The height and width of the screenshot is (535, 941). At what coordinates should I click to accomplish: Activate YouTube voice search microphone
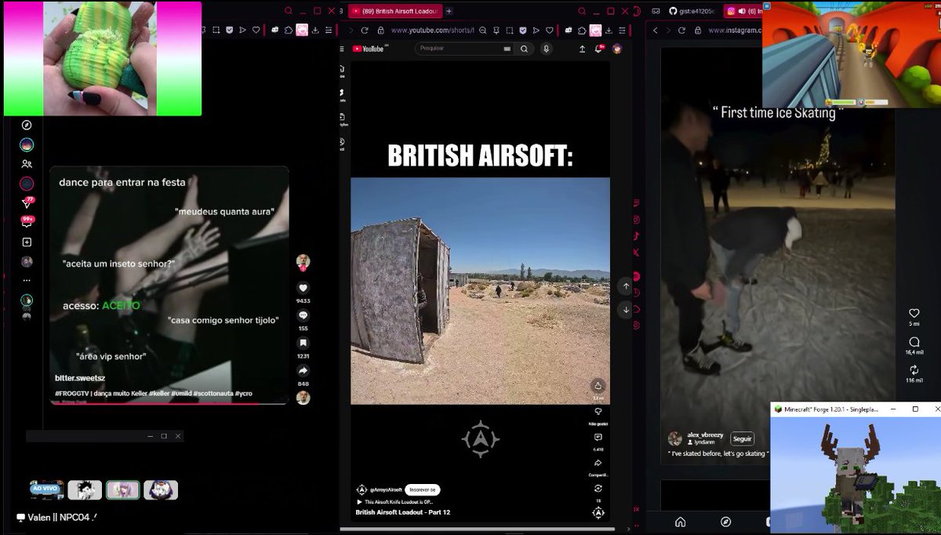click(546, 49)
